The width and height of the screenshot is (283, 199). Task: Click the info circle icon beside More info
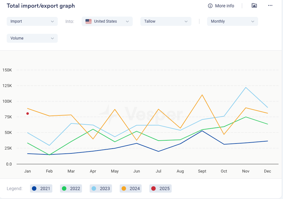click(210, 6)
